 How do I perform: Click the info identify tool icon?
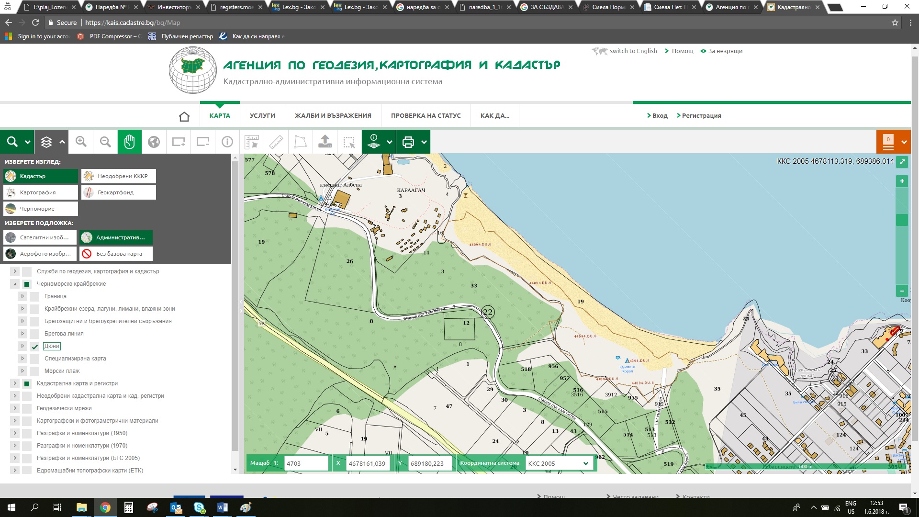click(227, 142)
